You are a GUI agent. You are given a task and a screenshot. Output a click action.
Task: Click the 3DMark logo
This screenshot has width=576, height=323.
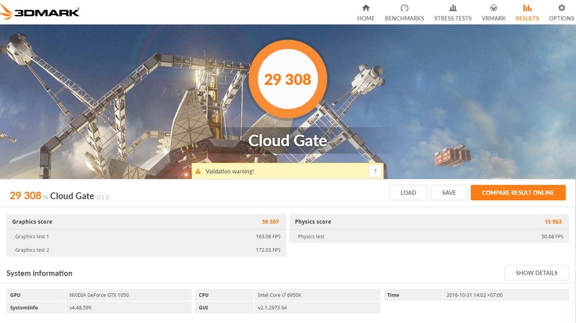[x=41, y=12]
